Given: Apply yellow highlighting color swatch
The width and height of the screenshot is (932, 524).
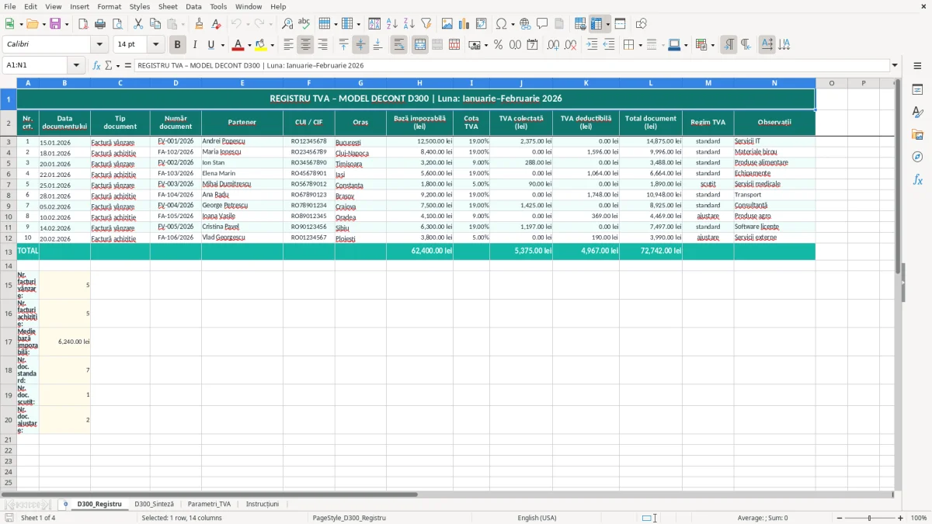Looking at the screenshot, I should pyautogui.click(x=260, y=45).
